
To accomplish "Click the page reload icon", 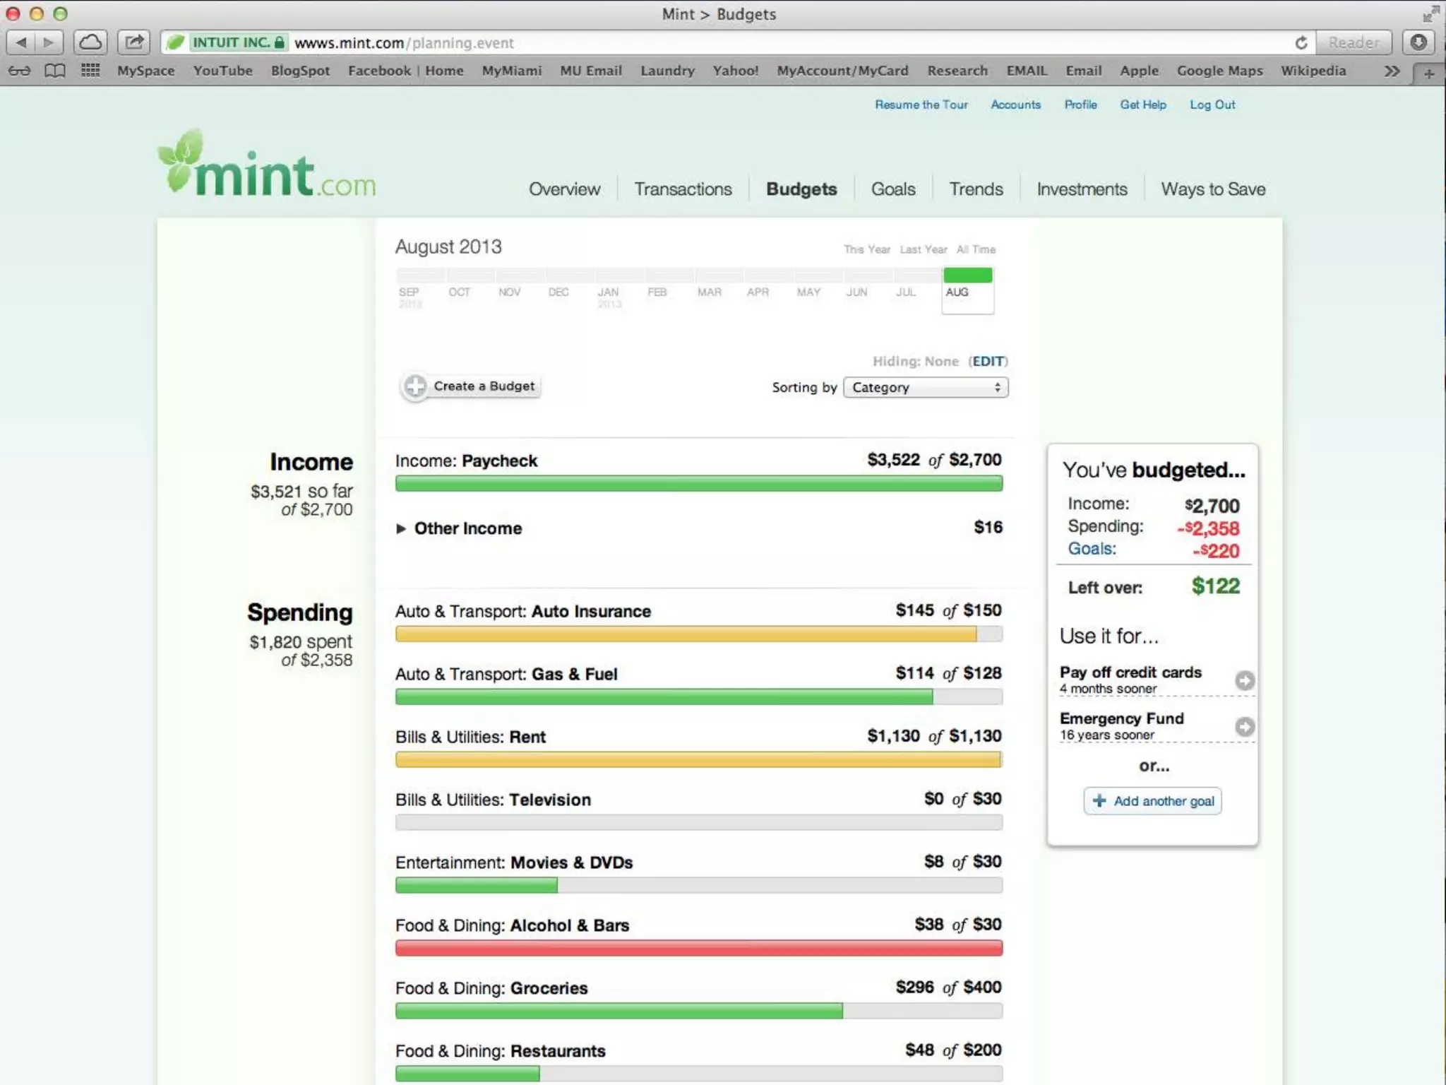I will (x=1301, y=43).
